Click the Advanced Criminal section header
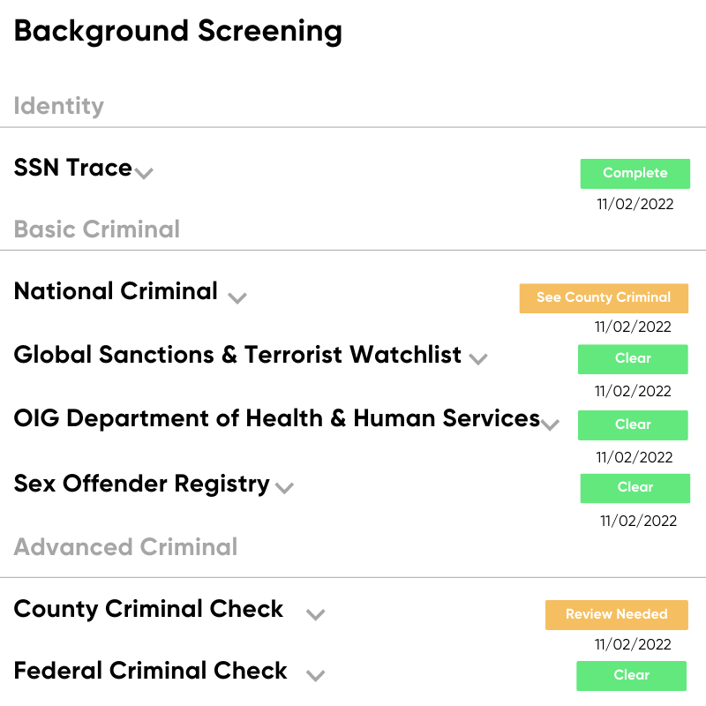The height and width of the screenshot is (706, 706). tap(125, 547)
